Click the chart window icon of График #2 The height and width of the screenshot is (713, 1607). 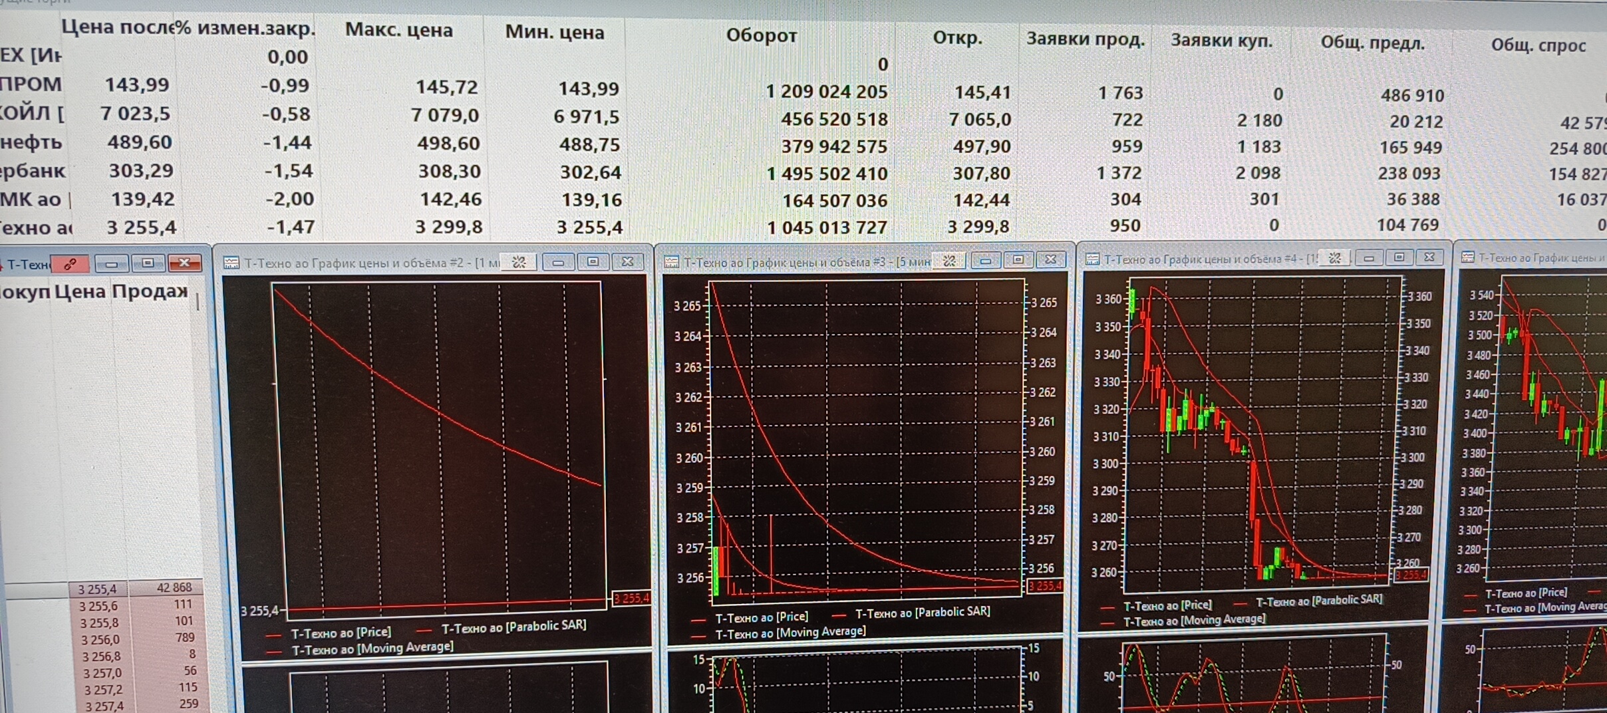click(x=231, y=263)
